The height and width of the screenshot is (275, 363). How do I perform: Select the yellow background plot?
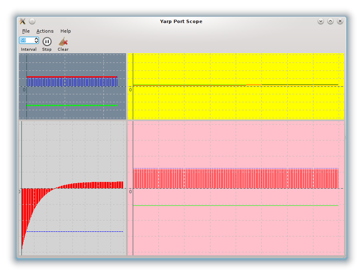coord(235,103)
